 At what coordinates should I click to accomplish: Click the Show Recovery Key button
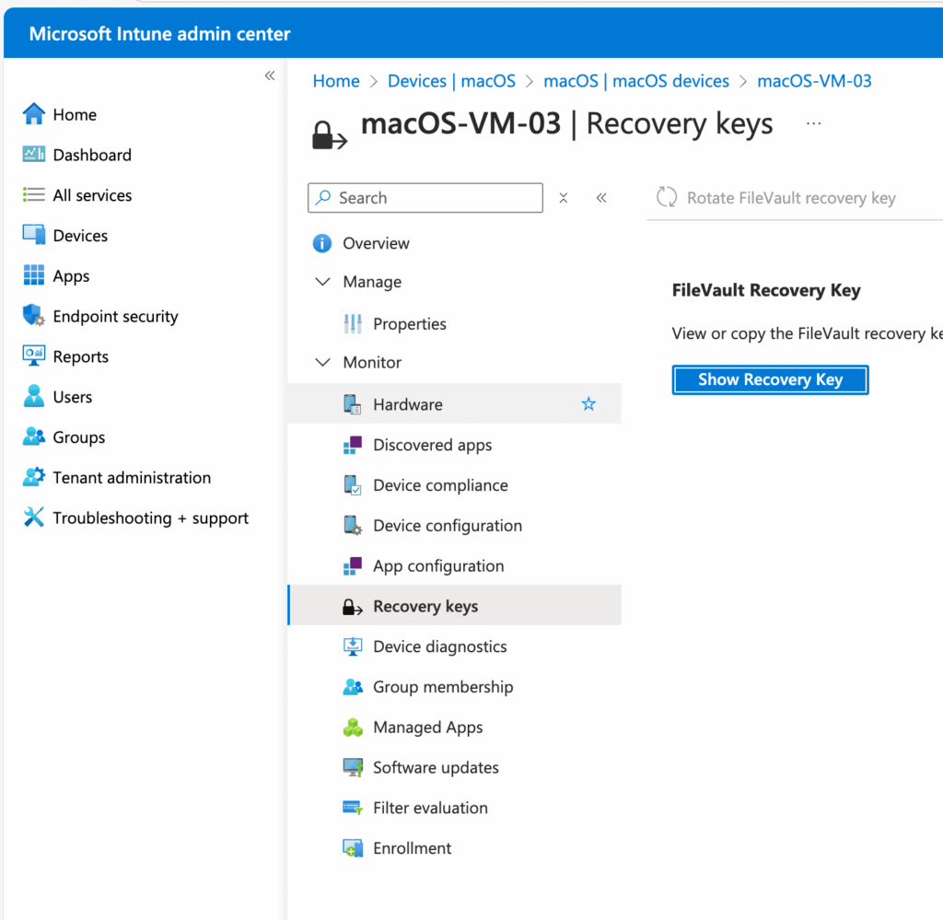pos(770,379)
